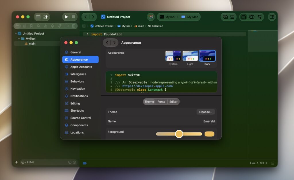This screenshot has height=180, width=294.
Task: Open the Foreground color swatch
Action: pos(209,134)
